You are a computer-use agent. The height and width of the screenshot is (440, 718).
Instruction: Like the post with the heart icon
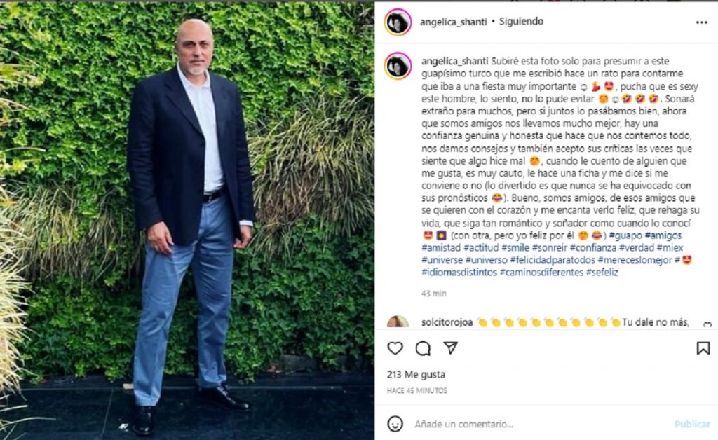395,348
